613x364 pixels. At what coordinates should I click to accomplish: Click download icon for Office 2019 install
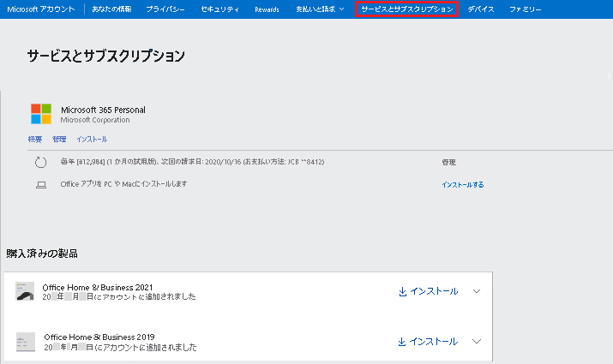[401, 342]
